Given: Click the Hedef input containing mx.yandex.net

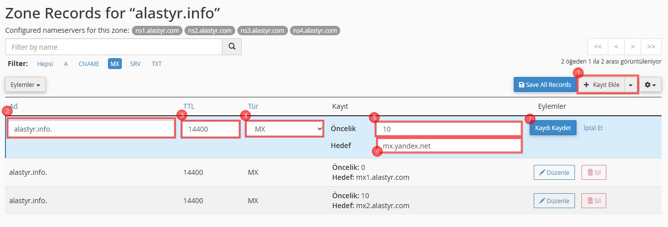Looking at the screenshot, I should point(448,146).
